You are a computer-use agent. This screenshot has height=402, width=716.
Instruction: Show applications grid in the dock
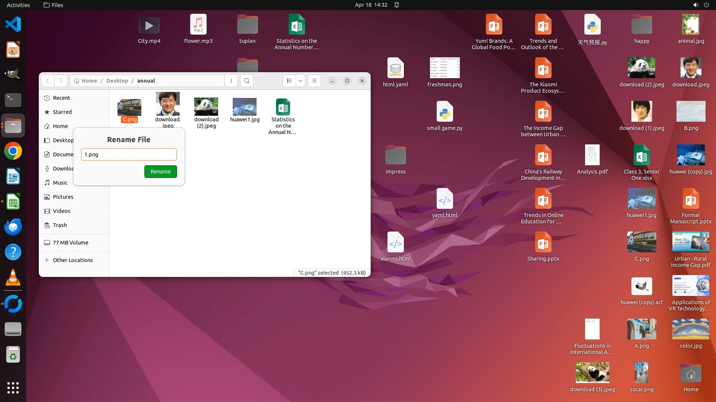point(13,388)
